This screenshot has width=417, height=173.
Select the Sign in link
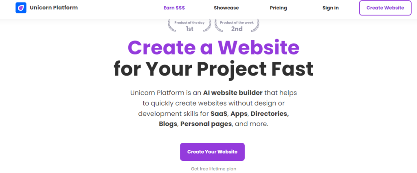[x=330, y=8]
